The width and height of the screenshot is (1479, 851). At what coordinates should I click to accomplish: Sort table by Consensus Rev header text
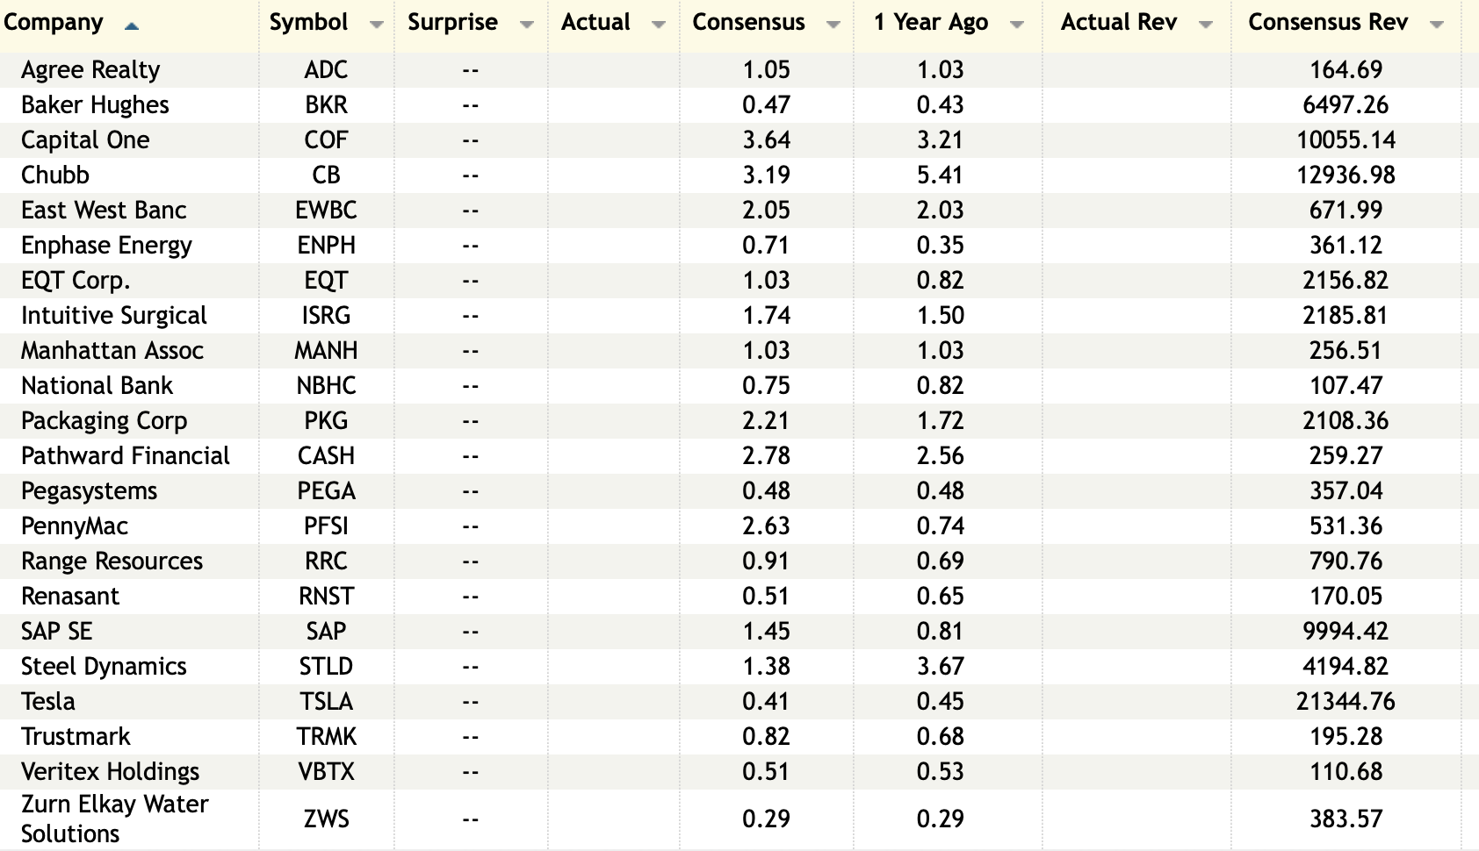tap(1327, 23)
